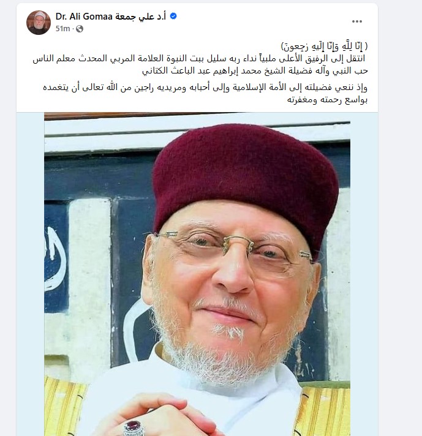Click the white calligraphy on the blue sign
Screen dimensions: 422x436
(55, 258)
